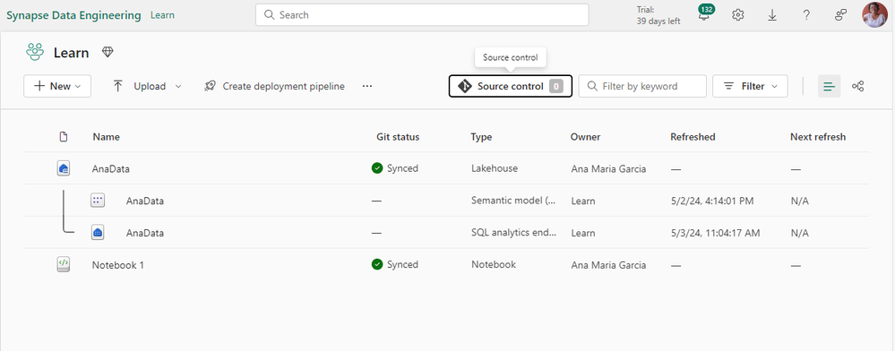Open the AnaData Semantic model item name
Image resolution: width=895 pixels, height=351 pixels.
(x=145, y=201)
